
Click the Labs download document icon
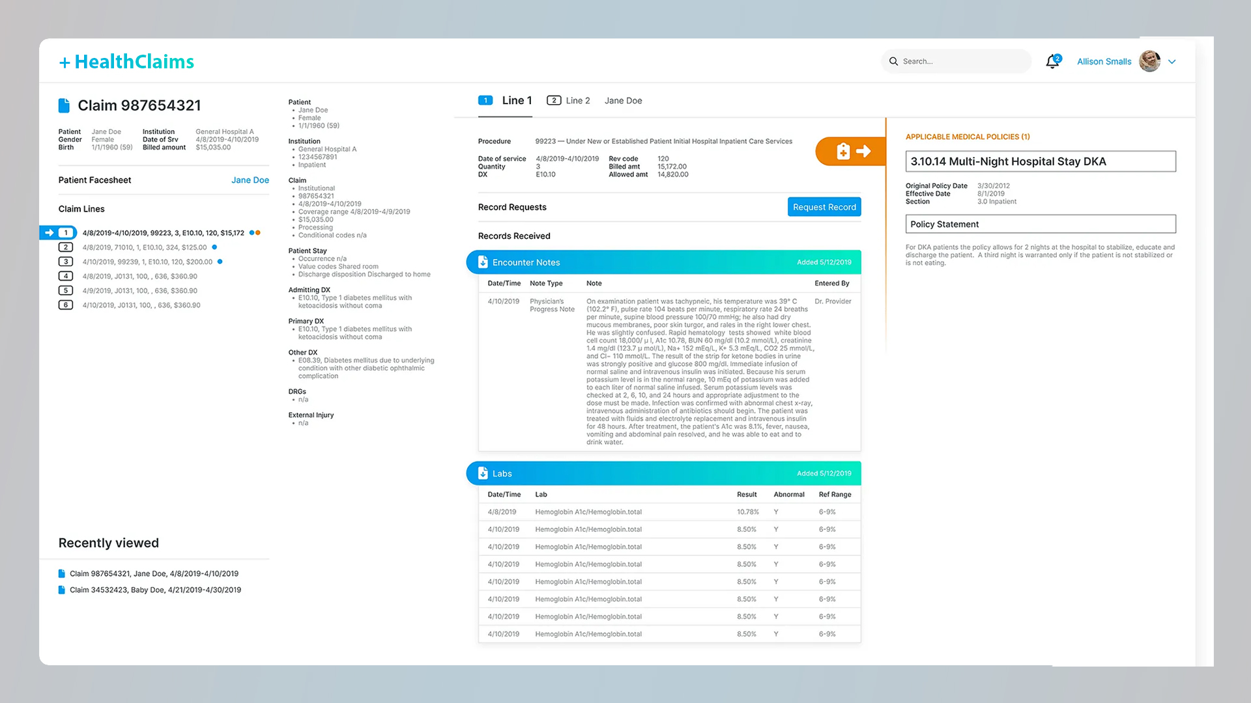[x=483, y=473]
